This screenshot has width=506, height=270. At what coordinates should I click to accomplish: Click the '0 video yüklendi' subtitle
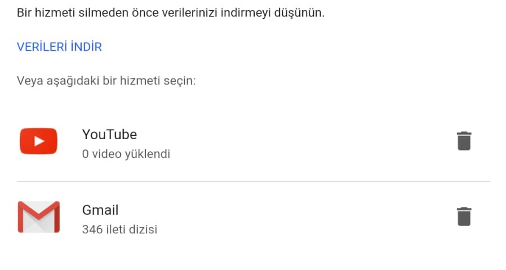(126, 154)
